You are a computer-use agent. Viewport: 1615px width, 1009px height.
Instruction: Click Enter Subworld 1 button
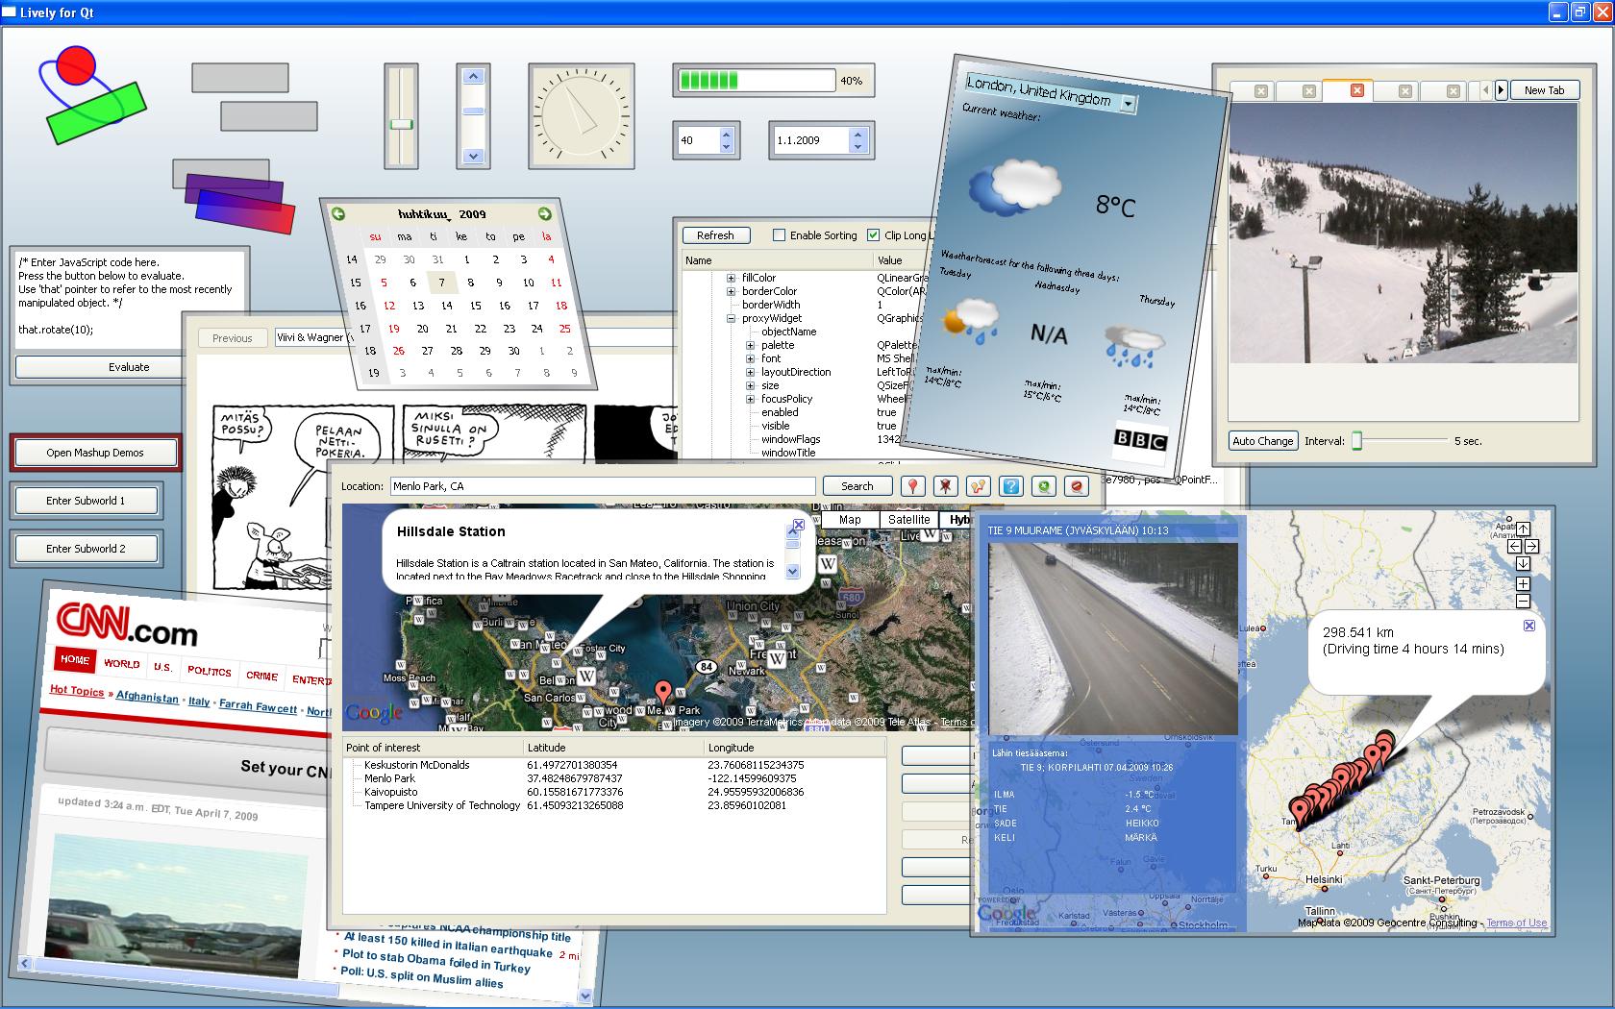click(x=86, y=501)
